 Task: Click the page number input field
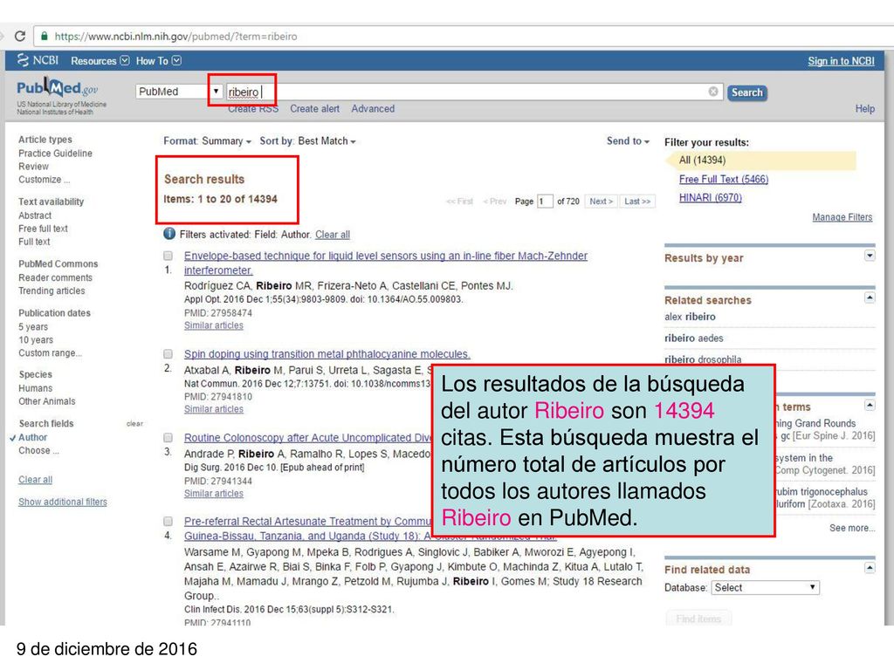545,202
